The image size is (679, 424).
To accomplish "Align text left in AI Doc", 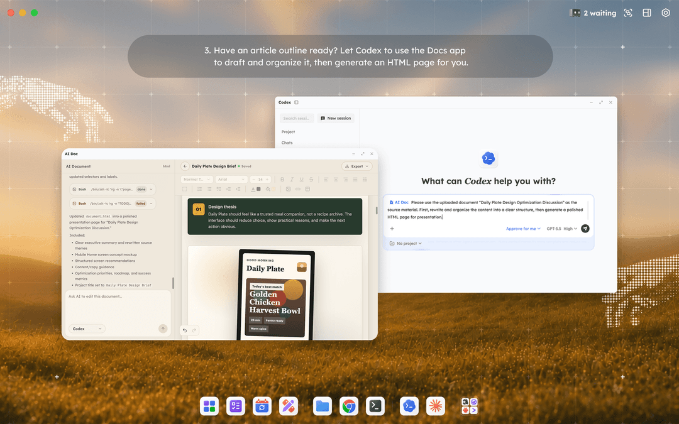I will pyautogui.click(x=326, y=179).
